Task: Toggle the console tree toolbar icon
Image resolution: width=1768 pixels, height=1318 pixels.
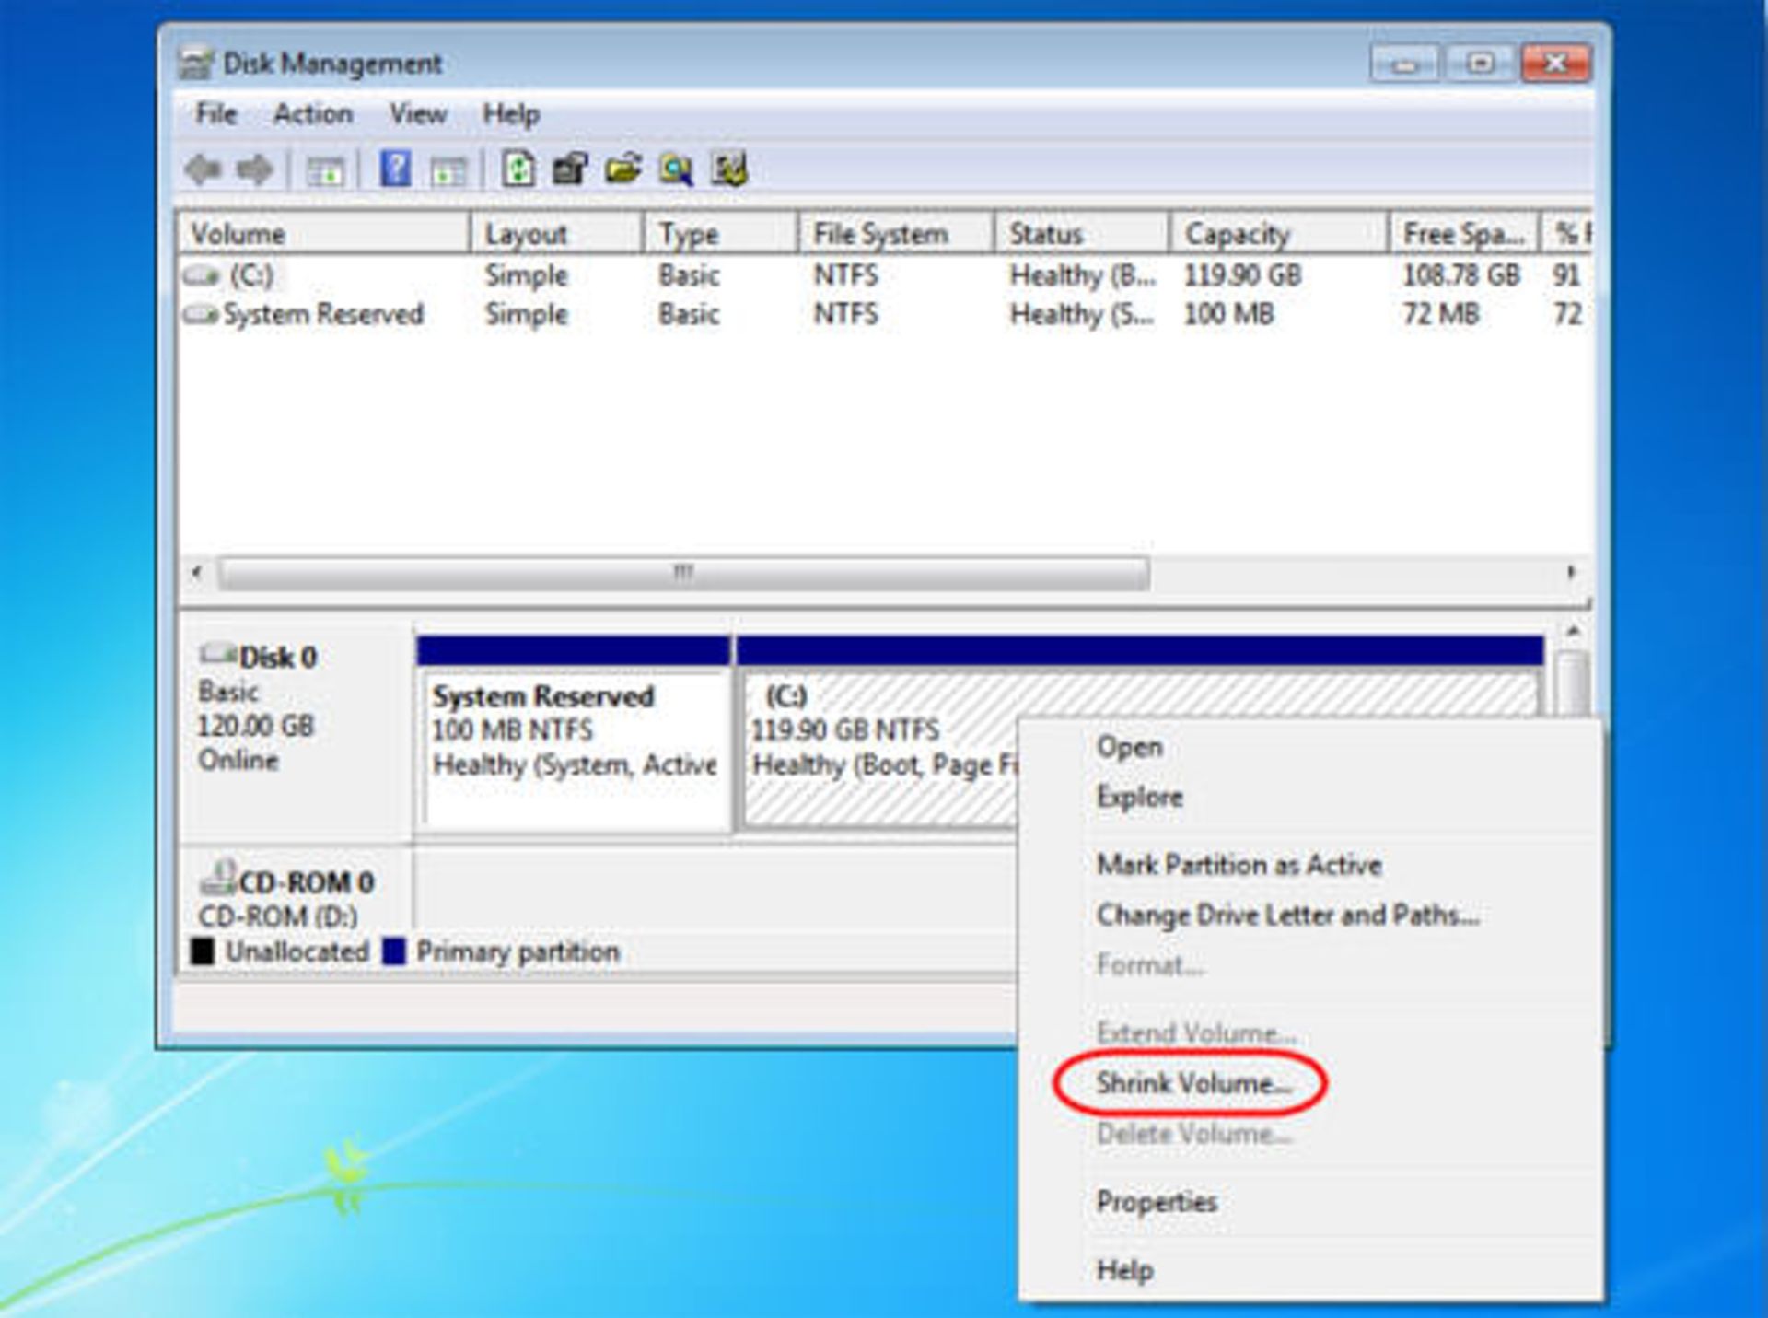Action: (324, 170)
